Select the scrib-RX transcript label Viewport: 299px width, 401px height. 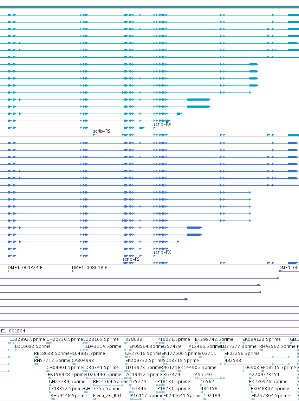[x=162, y=124]
